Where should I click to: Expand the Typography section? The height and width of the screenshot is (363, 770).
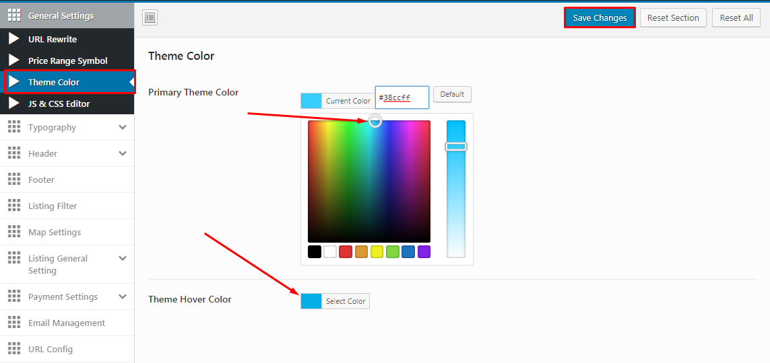tap(122, 127)
